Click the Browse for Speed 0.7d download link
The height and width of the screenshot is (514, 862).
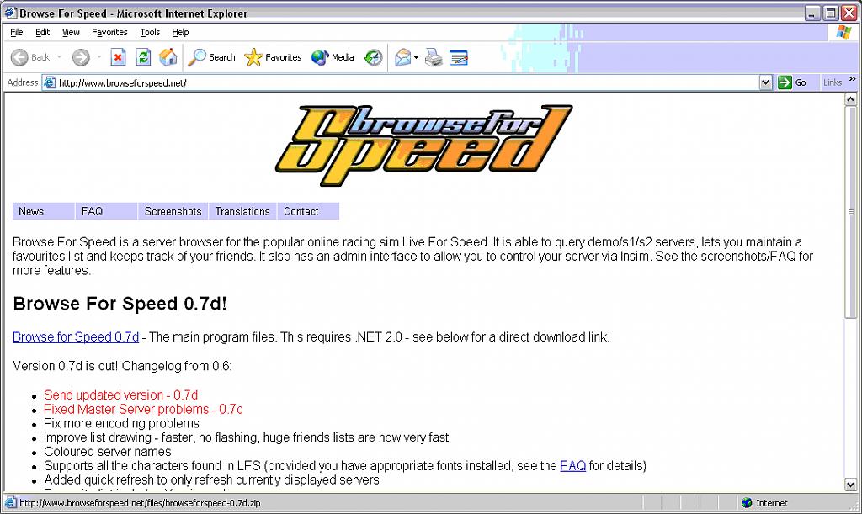76,337
